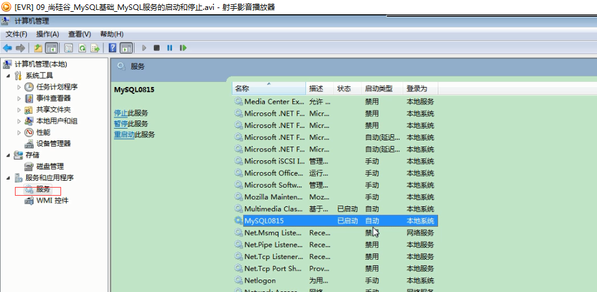597x292 pixels.
Task: Click the Export list toolbar icon
Action: (x=95, y=48)
